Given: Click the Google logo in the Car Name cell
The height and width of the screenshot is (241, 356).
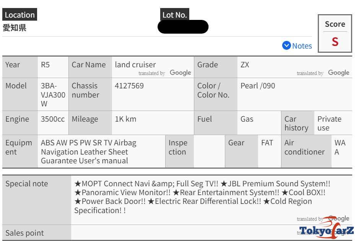Looking at the screenshot, I should pos(180,73).
